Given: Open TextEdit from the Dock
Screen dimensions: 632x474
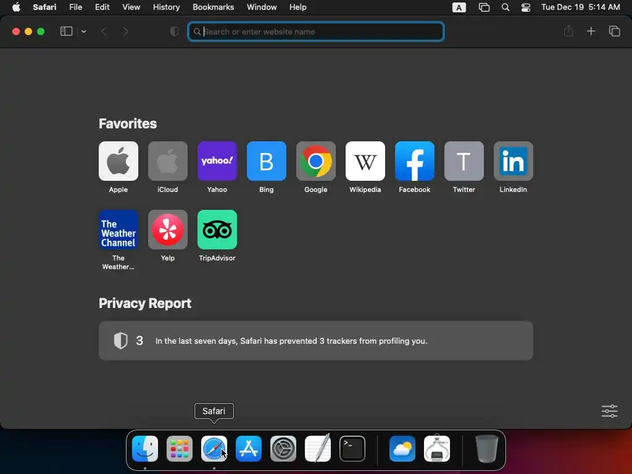Looking at the screenshot, I should (x=318, y=448).
